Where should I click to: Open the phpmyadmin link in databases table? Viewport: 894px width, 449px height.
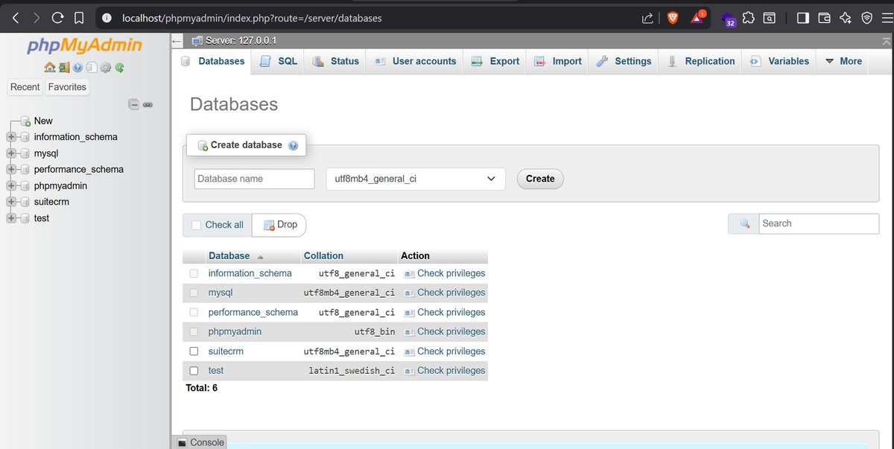pos(235,331)
